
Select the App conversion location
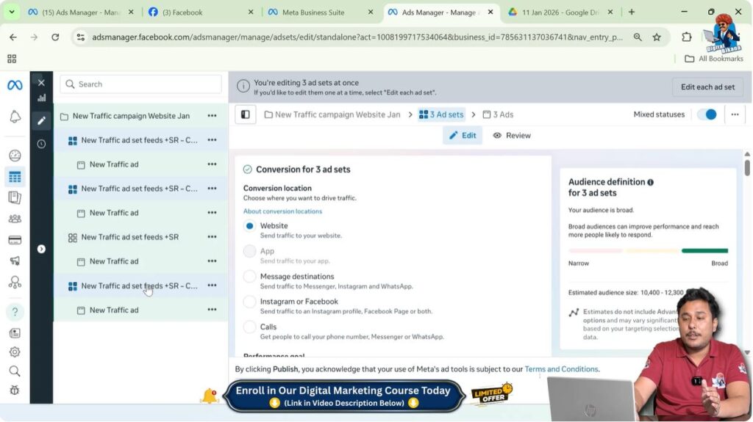click(249, 251)
